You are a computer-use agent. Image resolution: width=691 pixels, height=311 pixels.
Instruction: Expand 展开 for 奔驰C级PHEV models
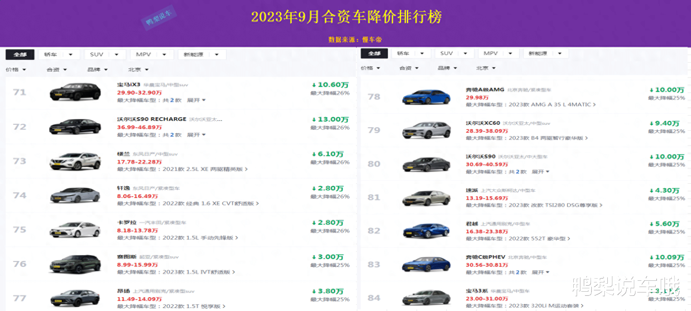[x=541, y=272]
